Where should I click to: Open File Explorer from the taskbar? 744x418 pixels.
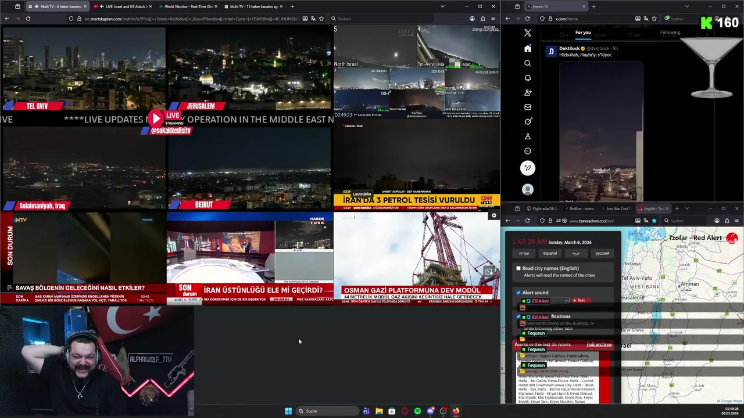click(379, 411)
